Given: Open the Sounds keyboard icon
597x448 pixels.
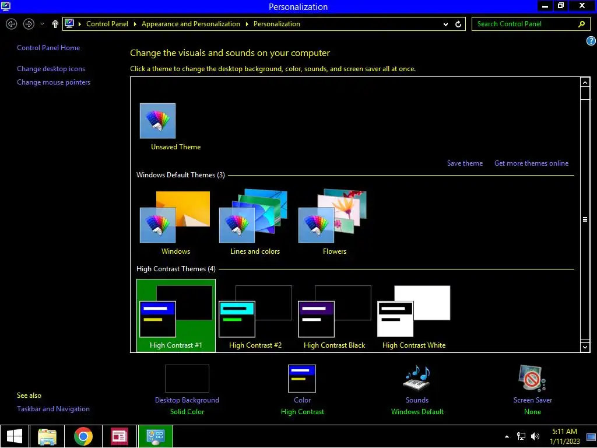Looking at the screenshot, I should pos(417,378).
